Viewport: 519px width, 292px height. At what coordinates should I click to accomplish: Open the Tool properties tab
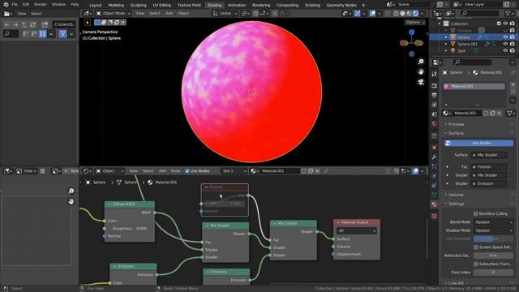coord(435,75)
